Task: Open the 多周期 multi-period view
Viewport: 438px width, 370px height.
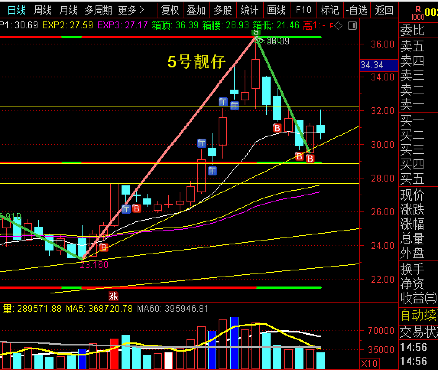Action: 98,10
